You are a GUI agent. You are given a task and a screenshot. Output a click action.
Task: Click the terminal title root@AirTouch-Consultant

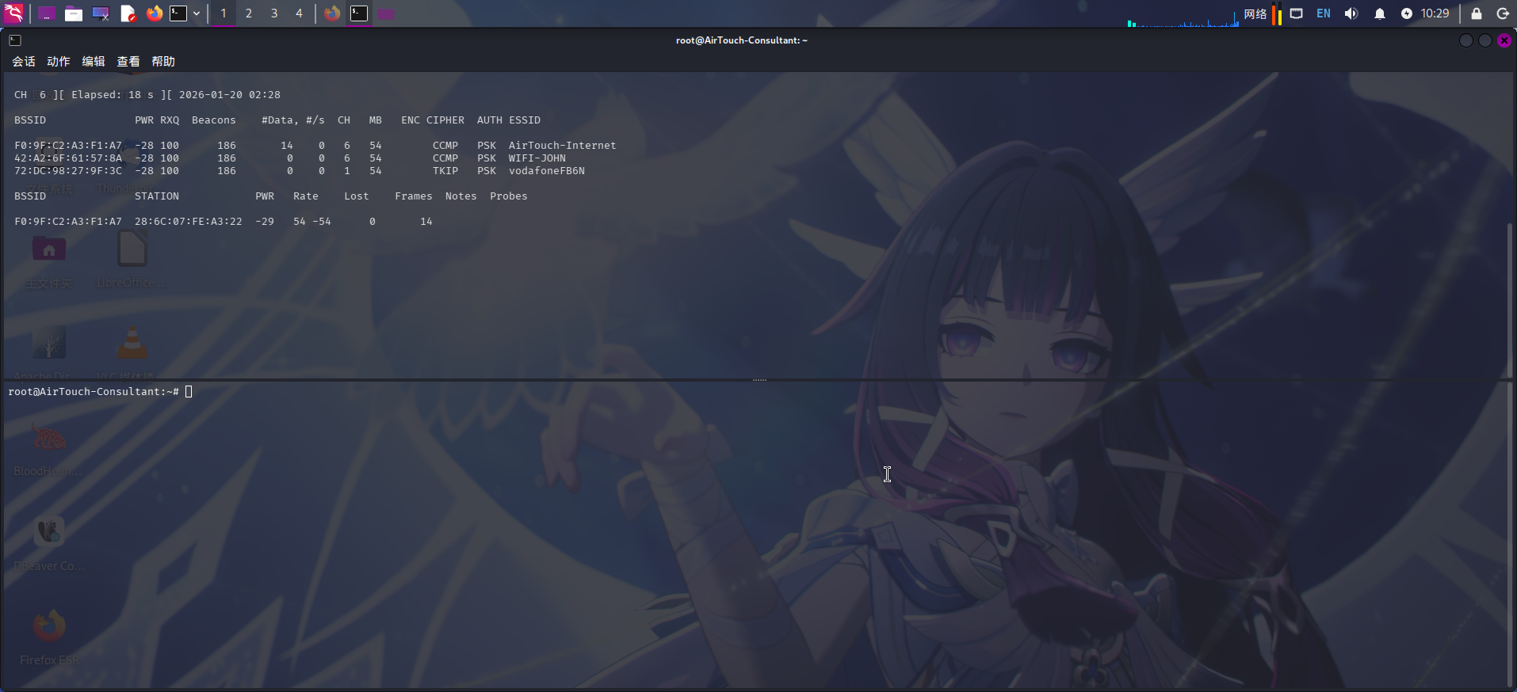(742, 40)
